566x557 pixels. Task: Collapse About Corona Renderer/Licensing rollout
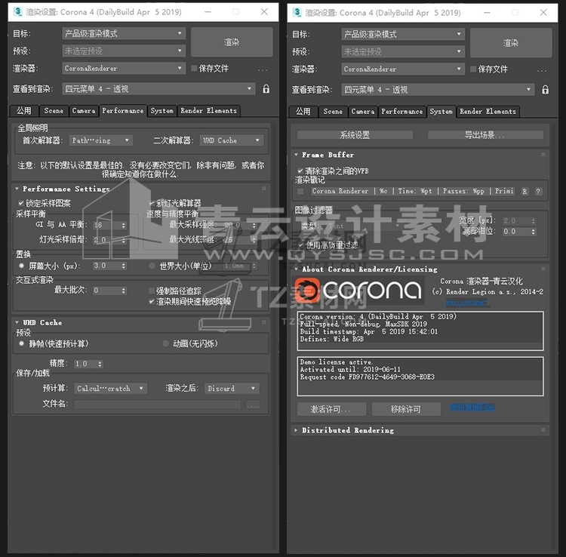click(296, 269)
